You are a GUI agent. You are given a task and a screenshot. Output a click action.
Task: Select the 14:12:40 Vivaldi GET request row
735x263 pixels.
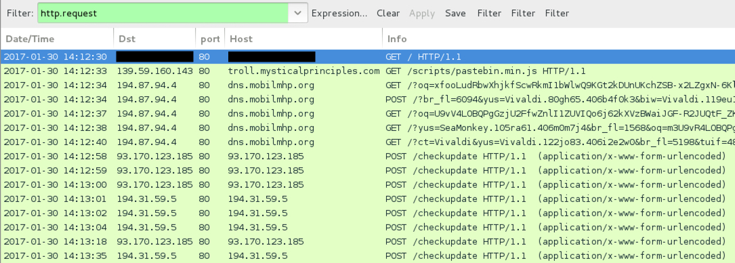click(x=367, y=142)
